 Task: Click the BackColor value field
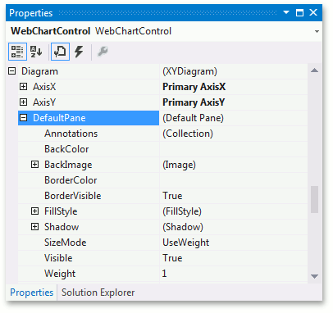click(234, 149)
